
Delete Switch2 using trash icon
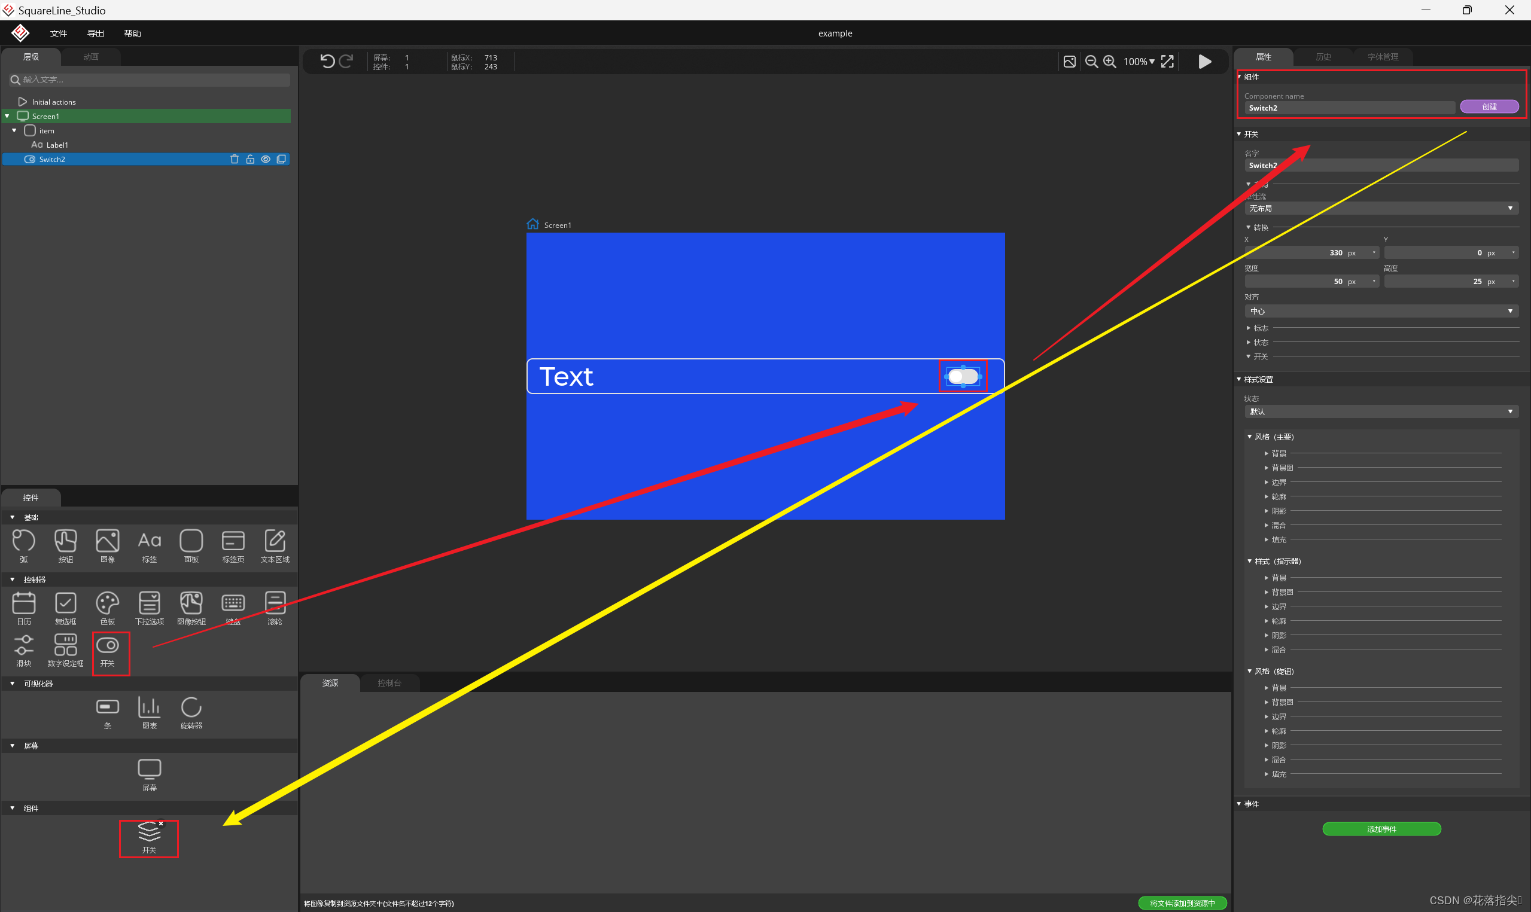(x=234, y=159)
